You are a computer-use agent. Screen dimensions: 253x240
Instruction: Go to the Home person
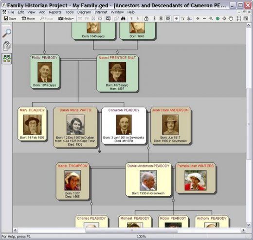(x=28, y=18)
